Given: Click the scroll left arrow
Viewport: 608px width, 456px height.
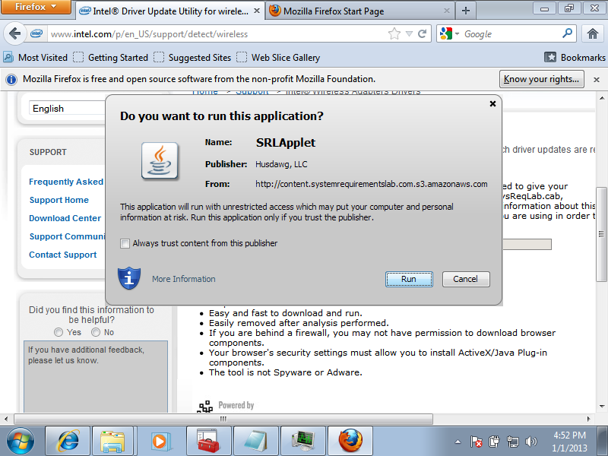Looking at the screenshot, I should point(6,419).
